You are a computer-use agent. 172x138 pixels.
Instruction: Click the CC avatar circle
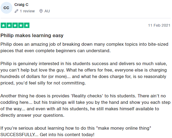point(6,8)
